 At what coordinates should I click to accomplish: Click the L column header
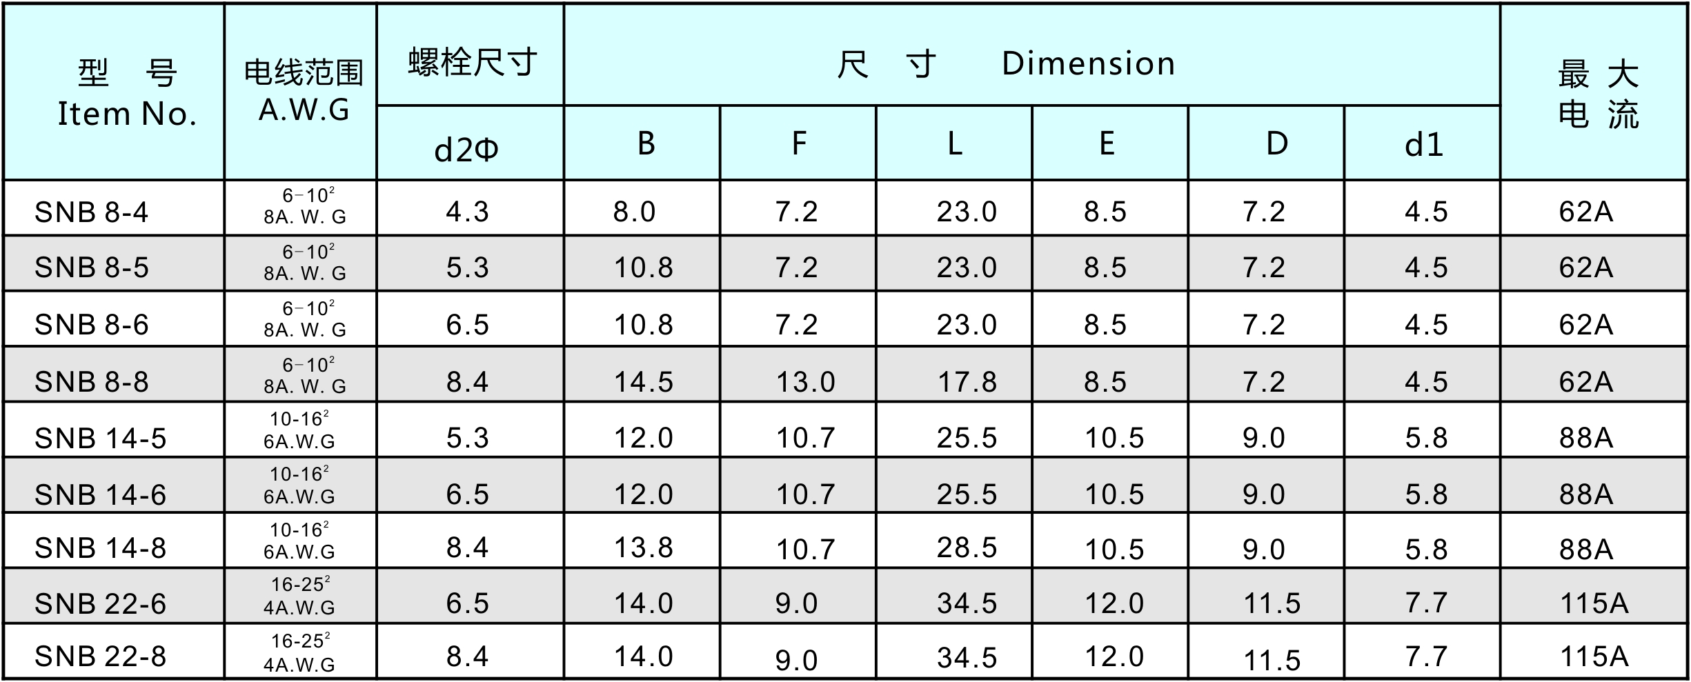click(954, 143)
